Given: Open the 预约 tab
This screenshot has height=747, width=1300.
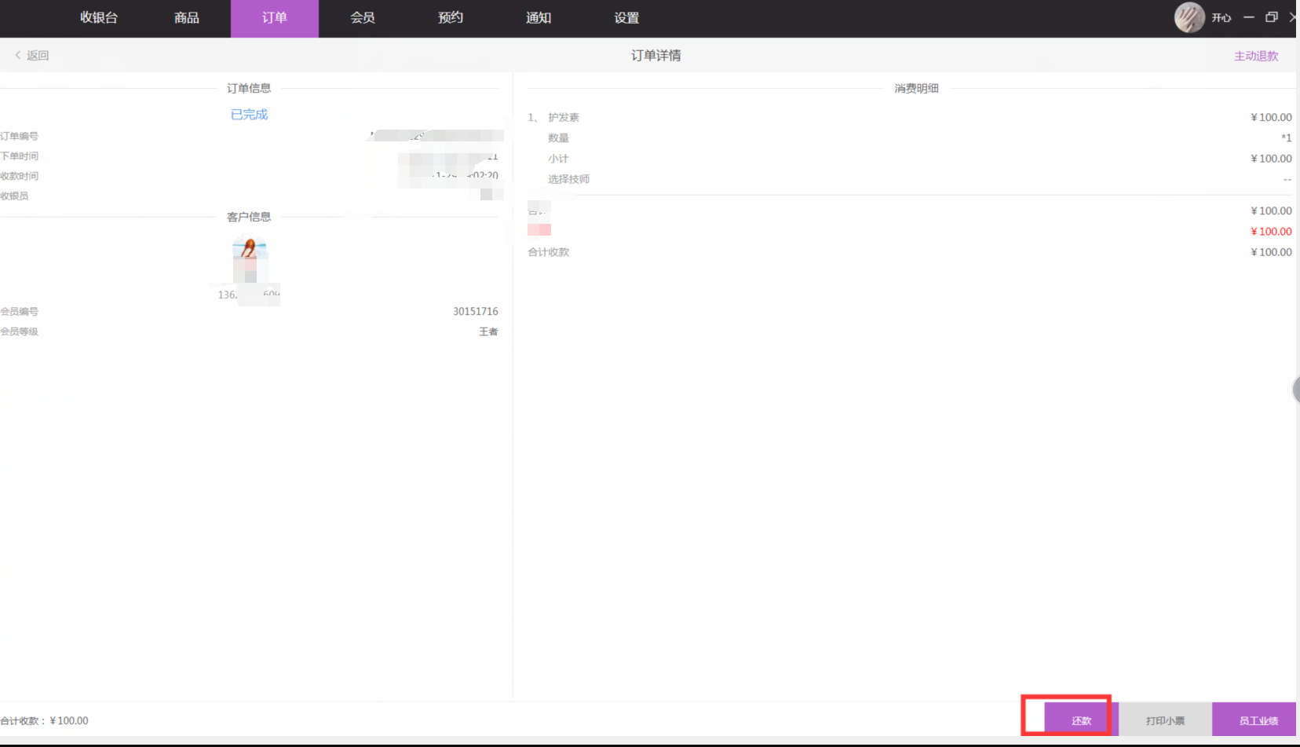Looking at the screenshot, I should [451, 18].
